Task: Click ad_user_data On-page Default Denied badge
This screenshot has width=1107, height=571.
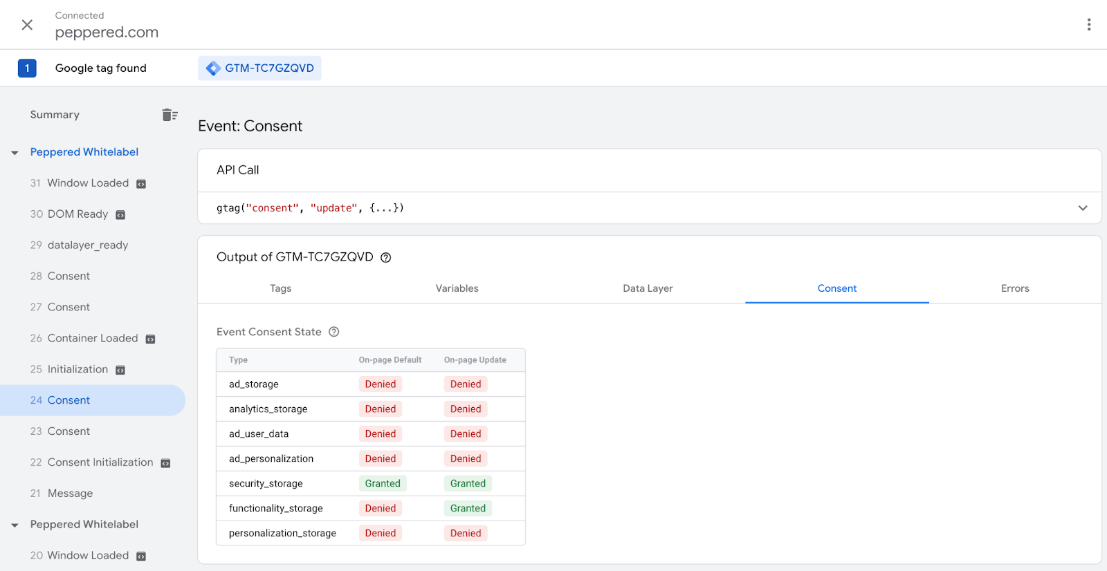Action: 381,433
